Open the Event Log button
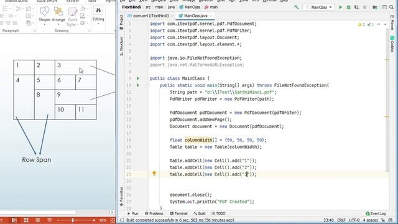Image resolution: width=398 pixels, height=224 pixels. [376, 213]
